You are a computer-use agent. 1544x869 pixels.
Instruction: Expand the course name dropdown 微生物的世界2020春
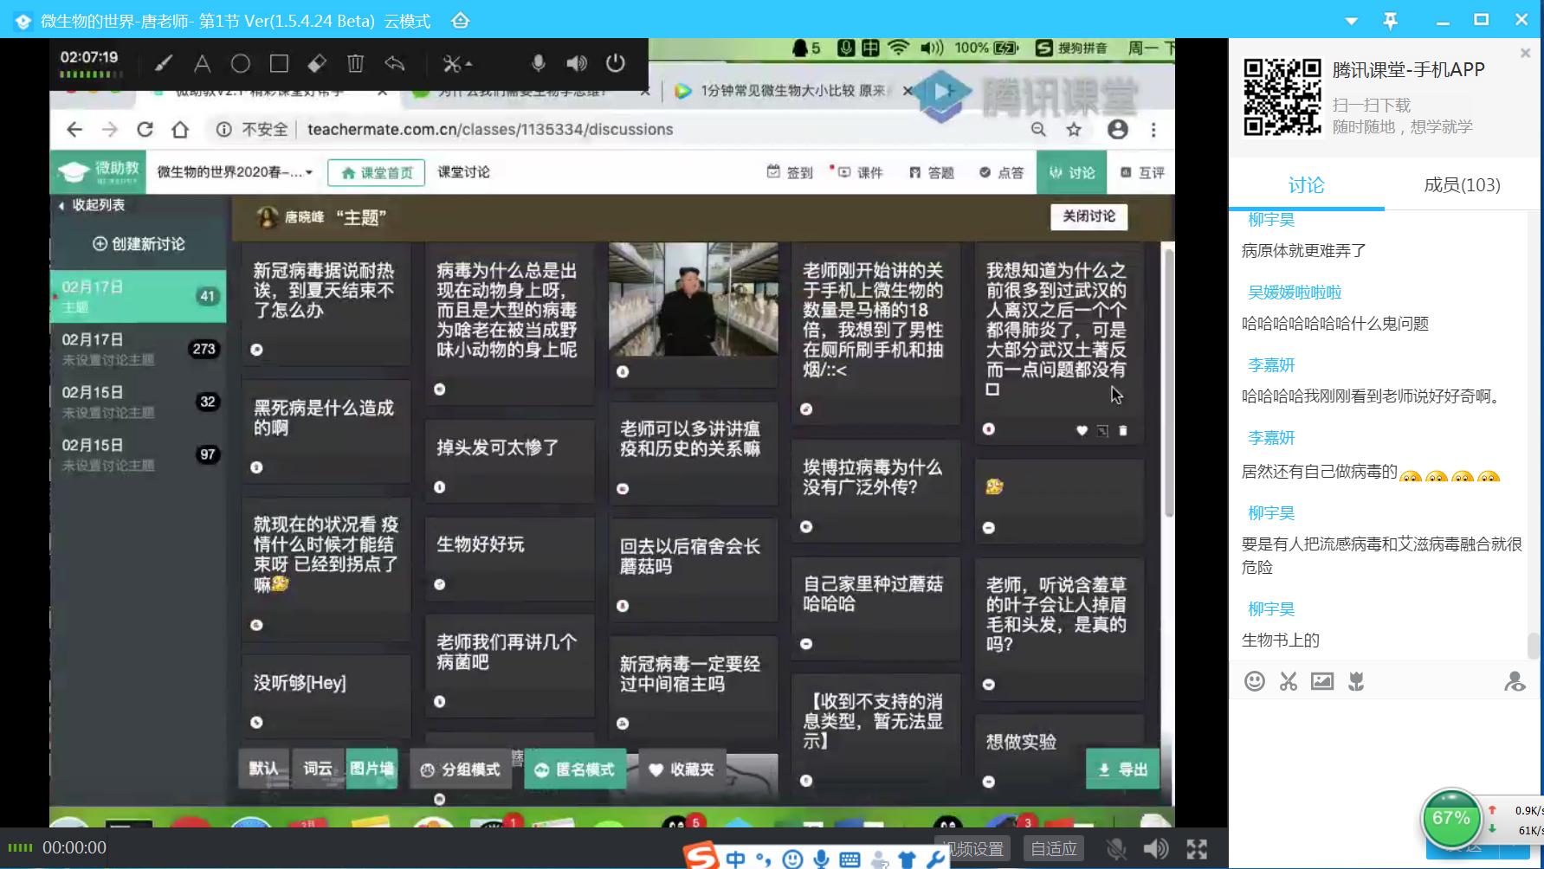point(235,172)
